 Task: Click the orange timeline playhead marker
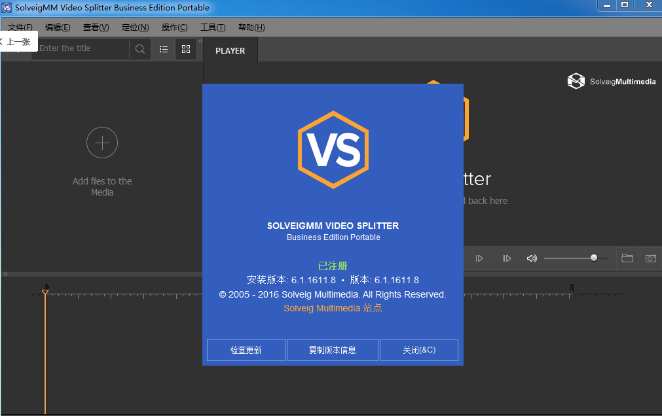(x=45, y=292)
